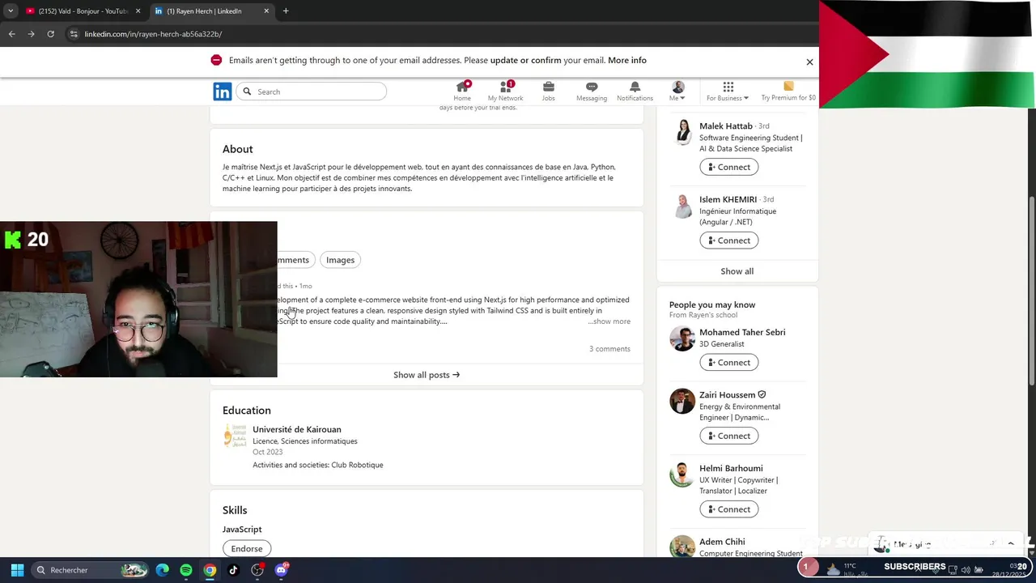Open Spotify from the taskbar
Screen dimensions: 1036x583
[x=186, y=570]
